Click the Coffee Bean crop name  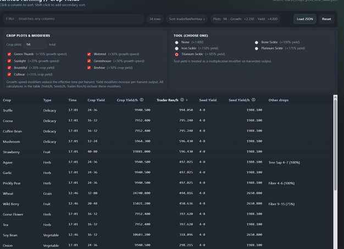pos(12,131)
